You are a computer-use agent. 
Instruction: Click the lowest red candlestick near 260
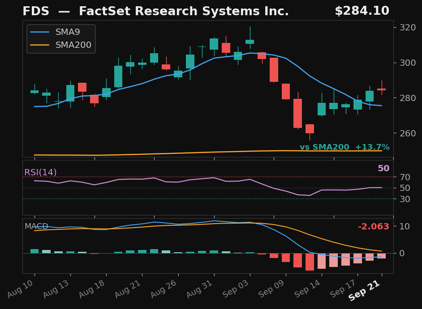(x=310, y=129)
